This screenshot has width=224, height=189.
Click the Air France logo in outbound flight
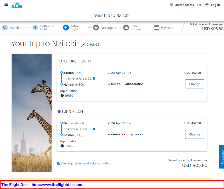[x=134, y=84]
